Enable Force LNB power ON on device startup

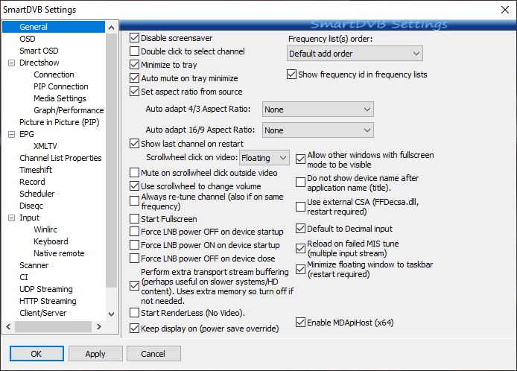134,245
